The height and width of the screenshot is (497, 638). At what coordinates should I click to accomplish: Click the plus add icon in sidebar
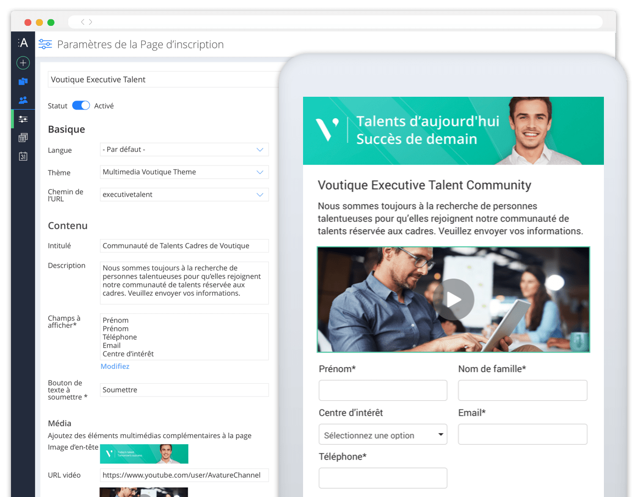[x=23, y=63]
